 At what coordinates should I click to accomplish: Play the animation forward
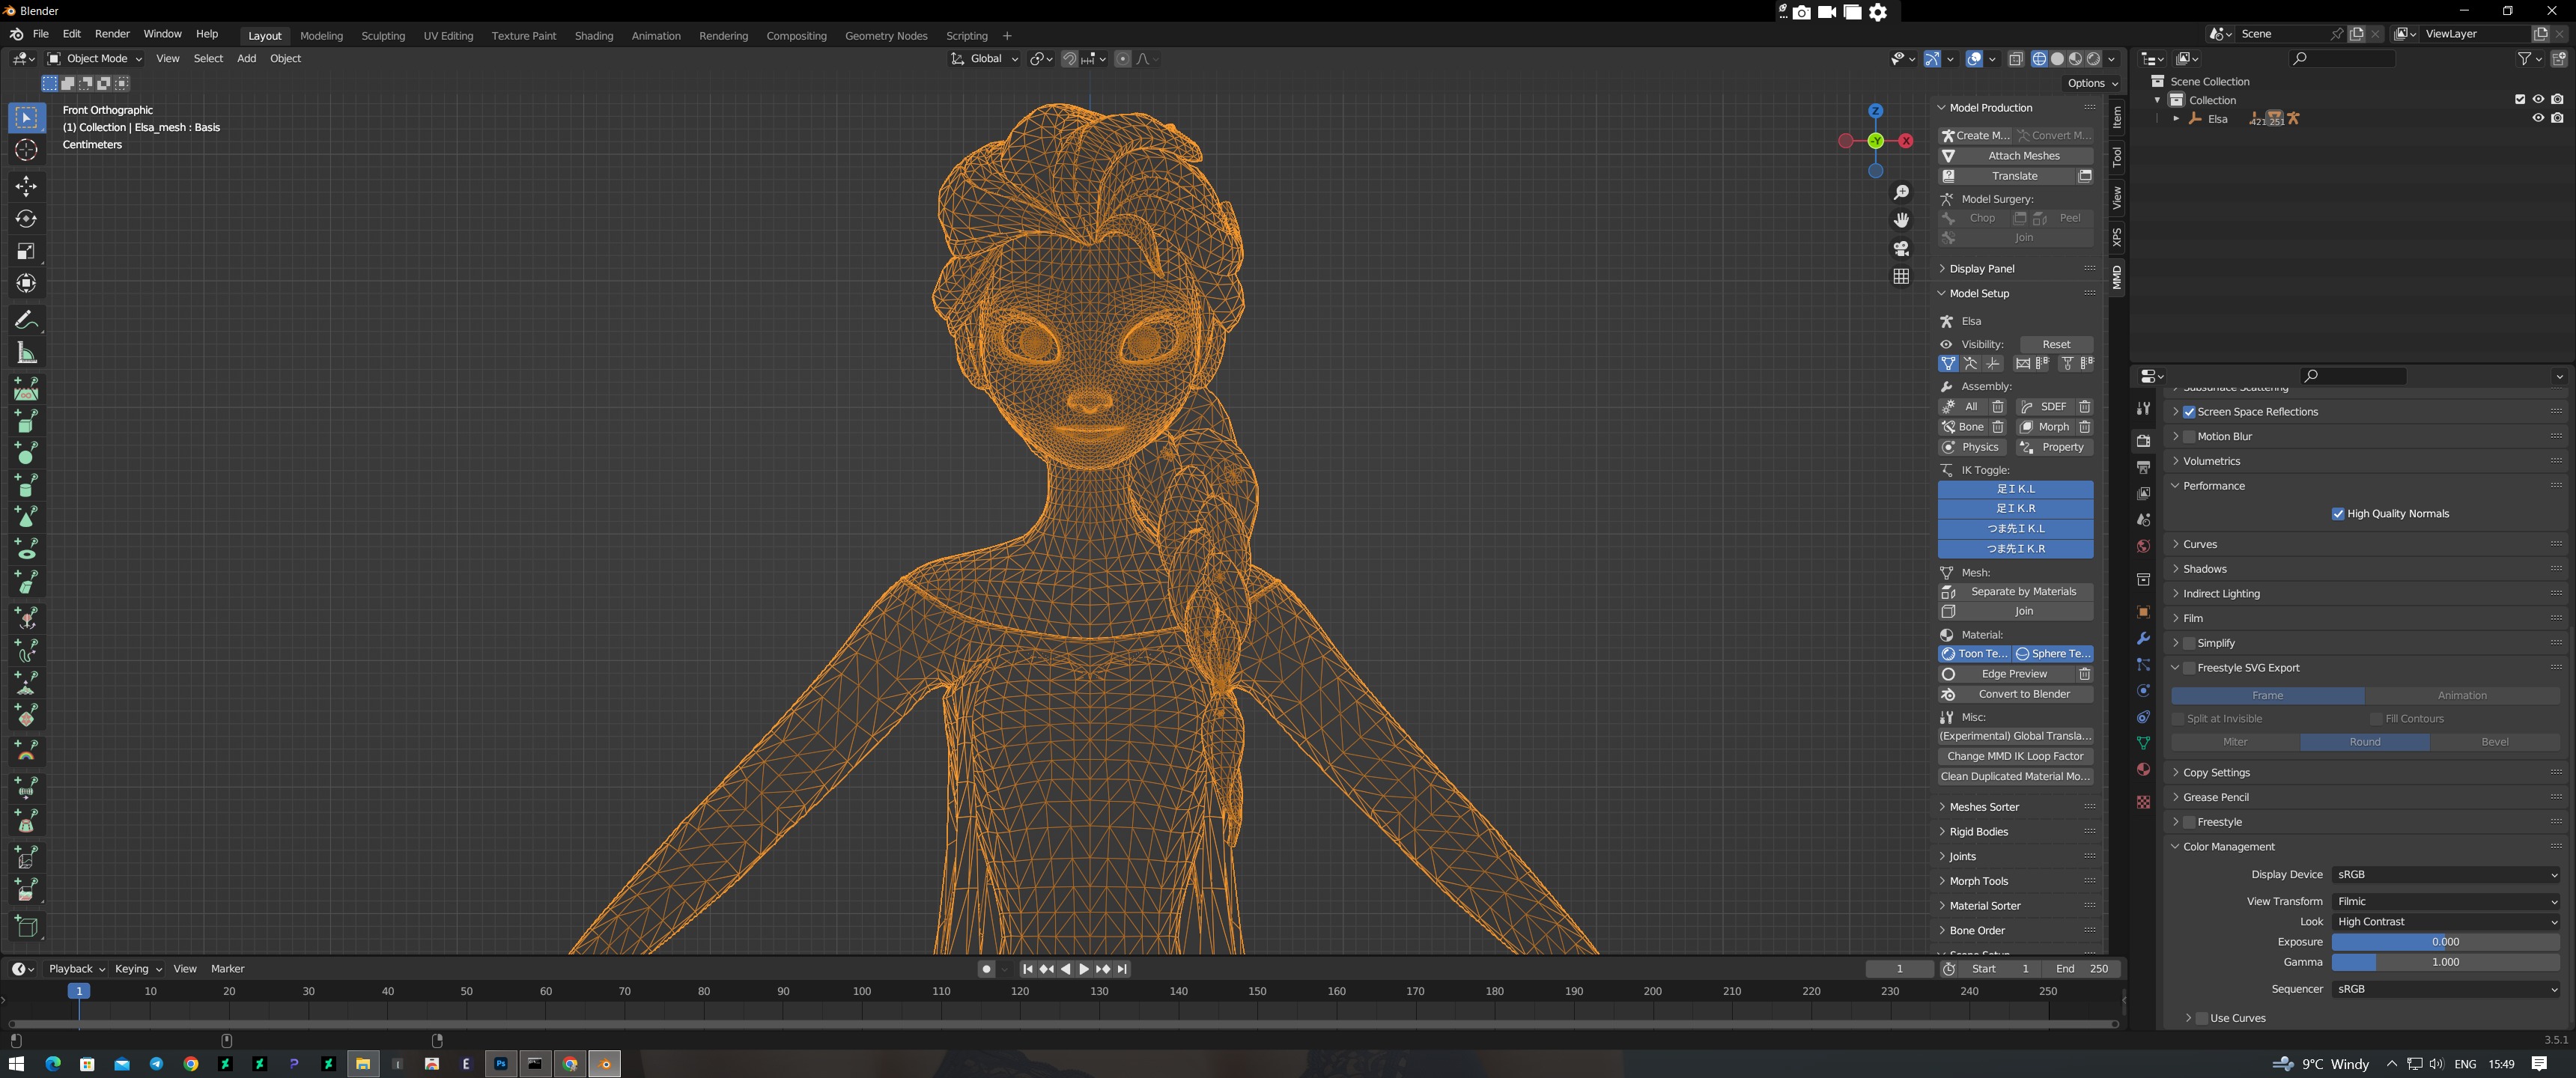click(1084, 969)
